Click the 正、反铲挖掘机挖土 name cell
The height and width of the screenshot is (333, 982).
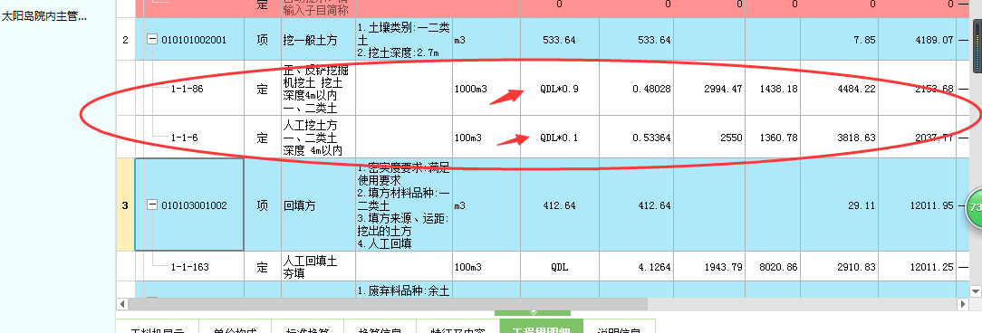[318, 89]
